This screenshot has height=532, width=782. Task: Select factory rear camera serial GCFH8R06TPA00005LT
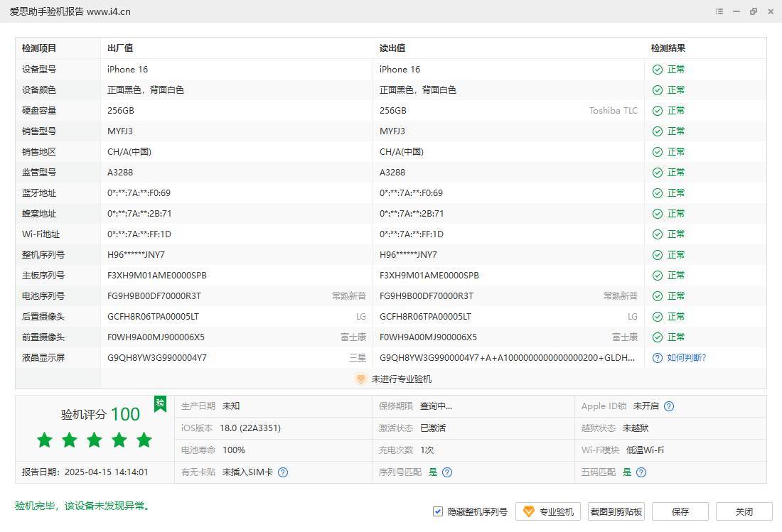coord(153,316)
